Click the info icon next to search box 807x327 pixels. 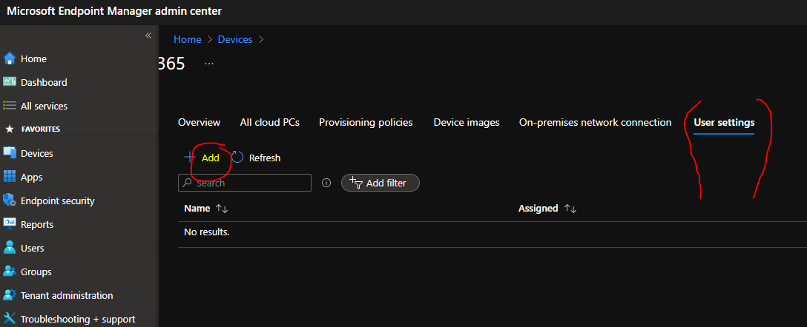click(326, 183)
